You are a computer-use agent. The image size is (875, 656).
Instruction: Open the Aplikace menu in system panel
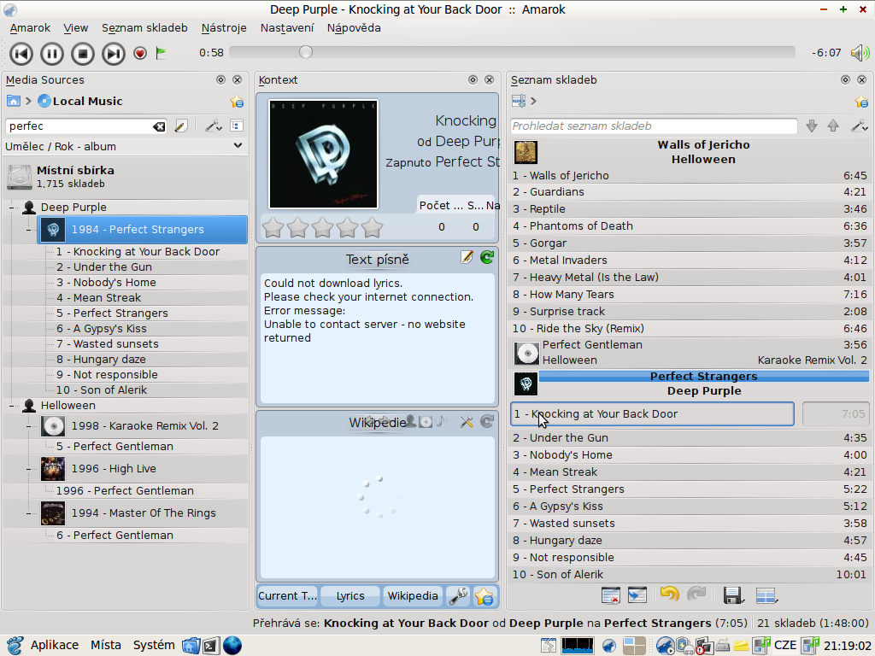(55, 646)
